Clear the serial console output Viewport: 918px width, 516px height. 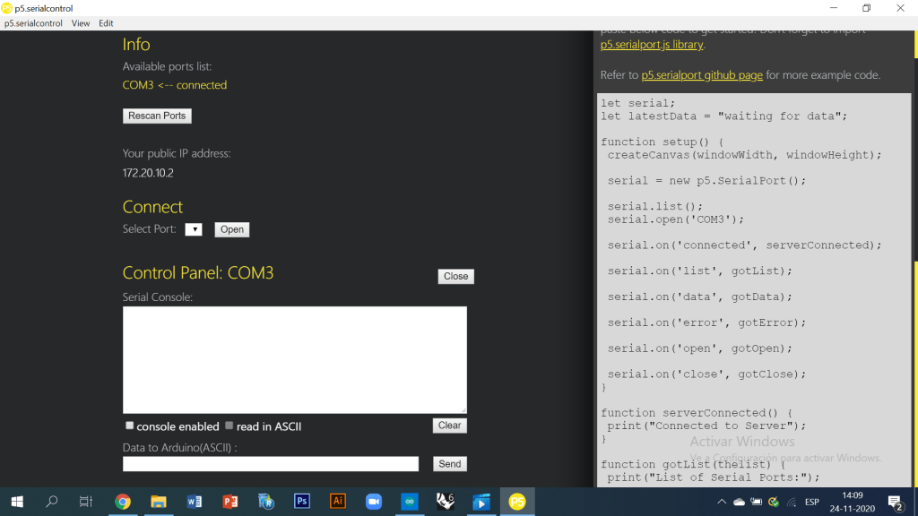(449, 426)
